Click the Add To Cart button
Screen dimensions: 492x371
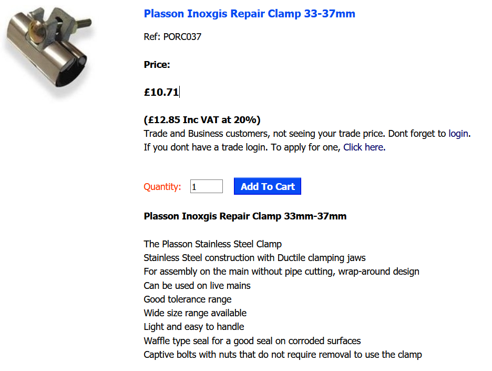click(267, 186)
